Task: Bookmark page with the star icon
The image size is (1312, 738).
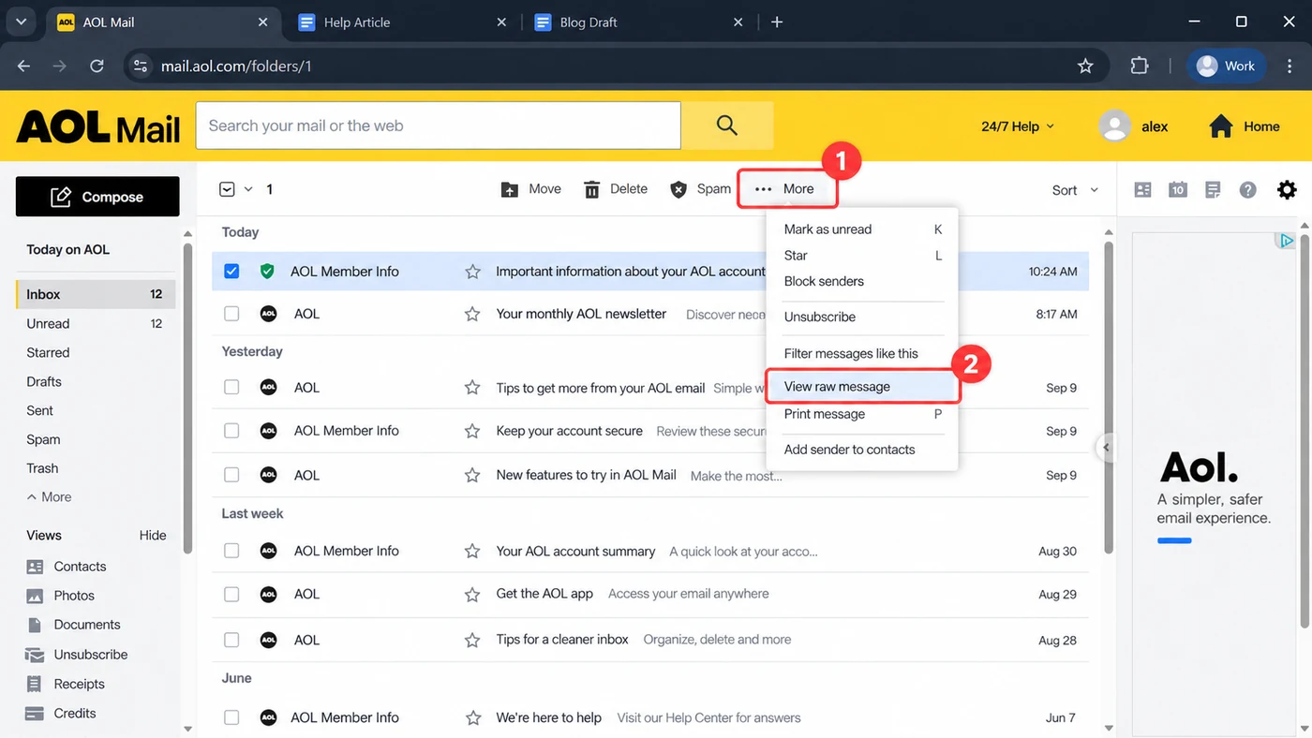Action: [1085, 66]
